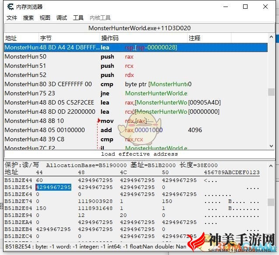Viewport: 279px width, 255px height.
Task: Click the value 12 in row B51B2E94
Action: pos(81,215)
